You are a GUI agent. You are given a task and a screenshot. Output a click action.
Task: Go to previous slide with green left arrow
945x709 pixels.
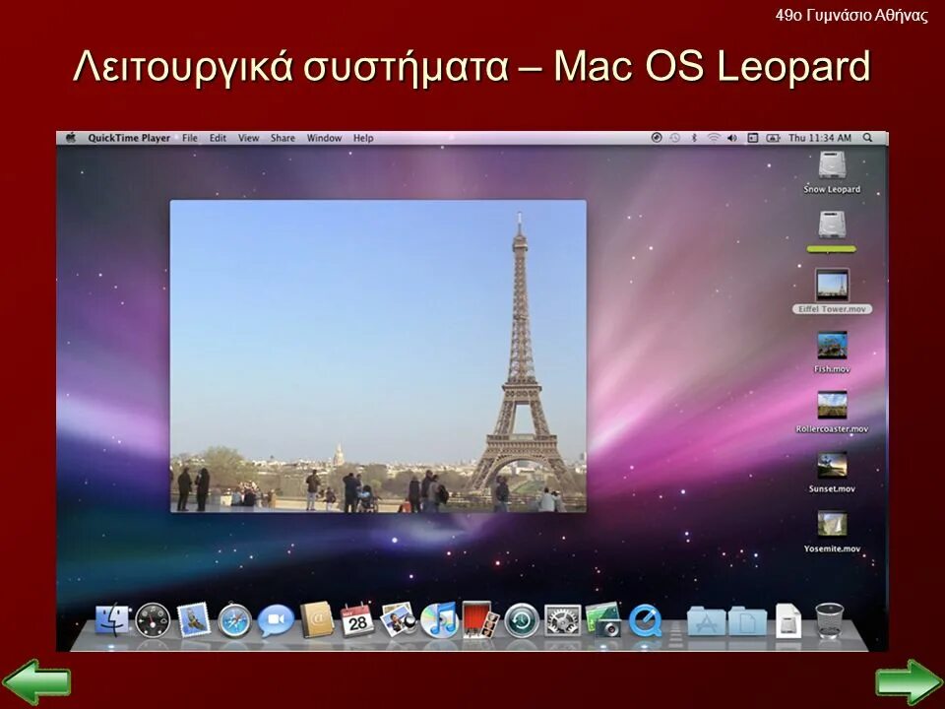pyautogui.click(x=36, y=681)
